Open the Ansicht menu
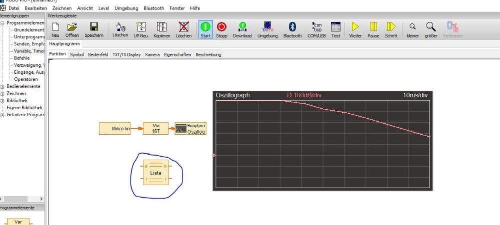This screenshot has width=500, height=225. click(85, 8)
